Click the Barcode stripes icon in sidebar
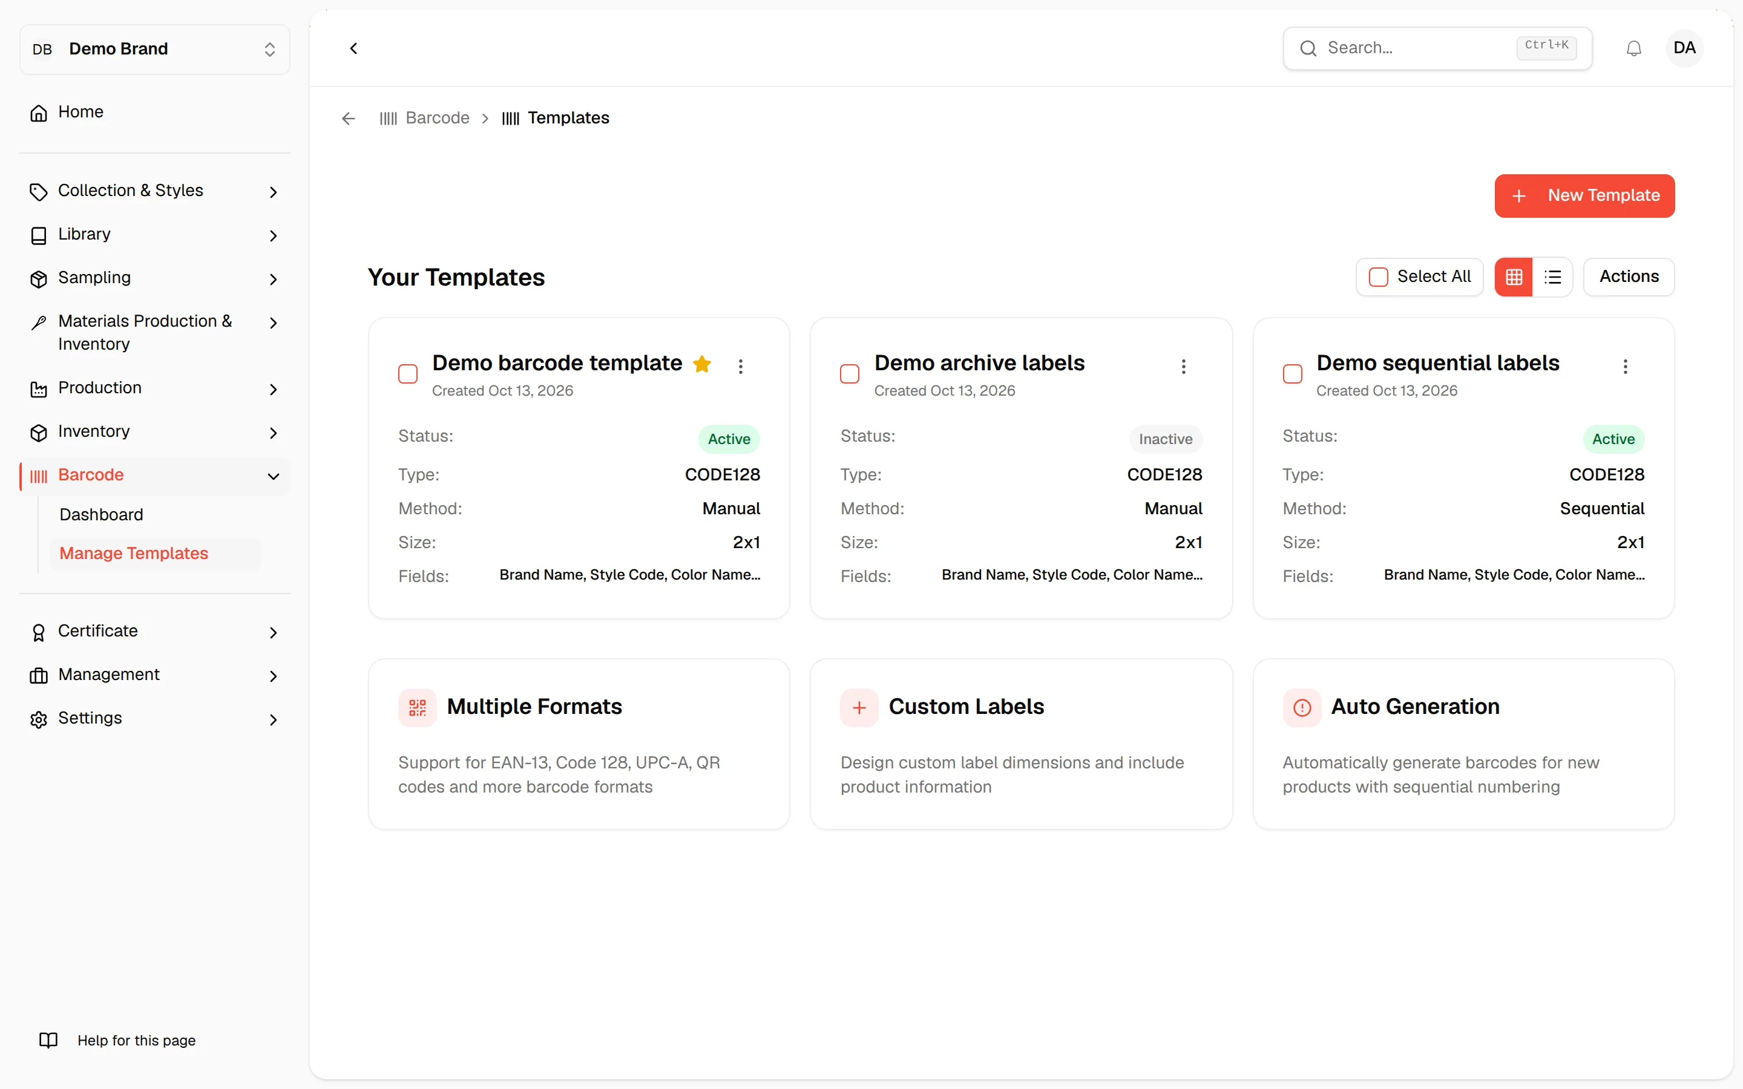Image resolution: width=1743 pixels, height=1089 pixels. coord(39,476)
